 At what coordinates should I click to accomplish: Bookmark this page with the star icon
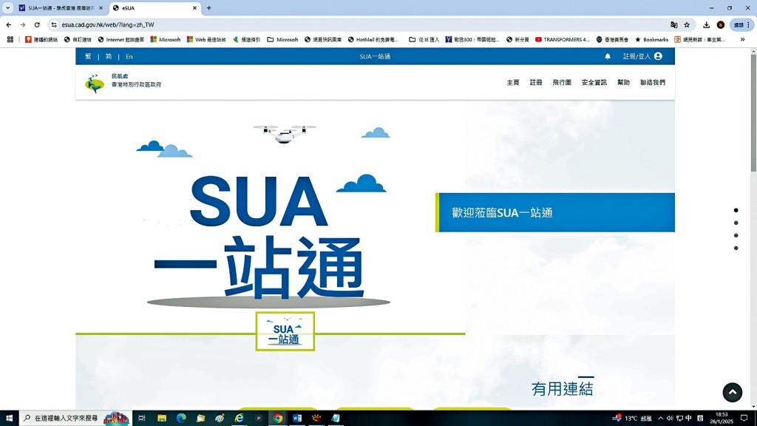point(688,24)
